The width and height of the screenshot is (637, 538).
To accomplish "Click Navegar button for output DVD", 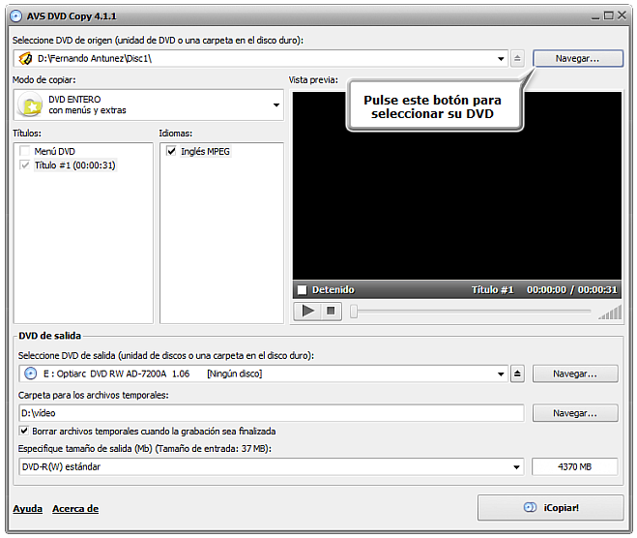I will [575, 374].
